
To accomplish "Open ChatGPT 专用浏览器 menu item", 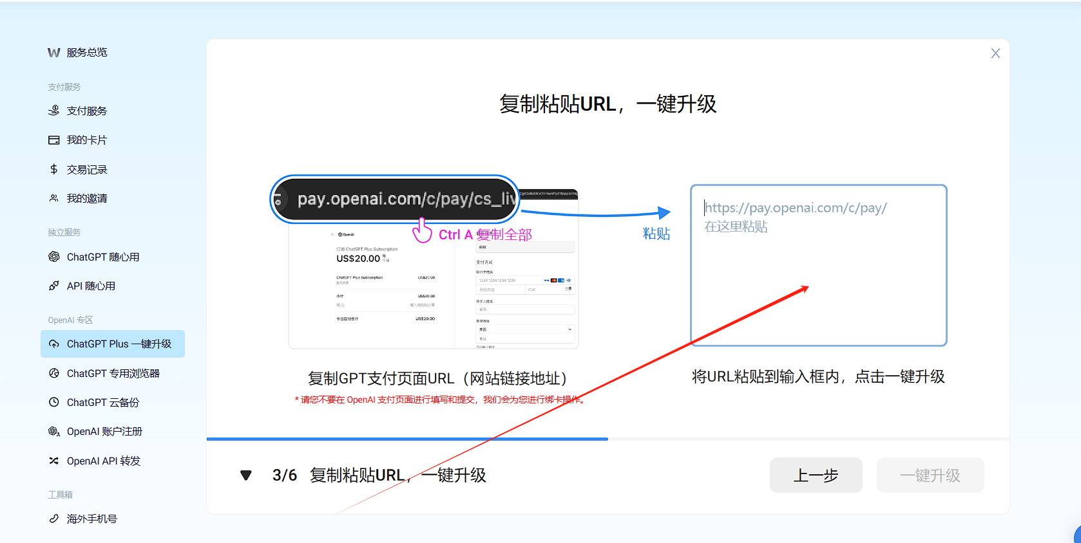I will click(x=113, y=373).
